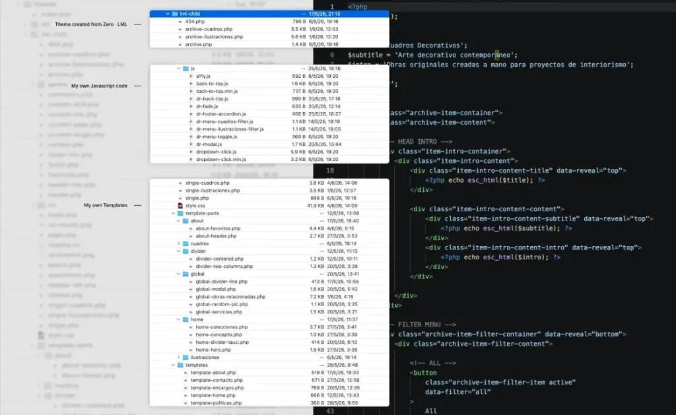Image resolution: width=676 pixels, height=415 pixels.
Task: Expand the ilustraciones folder chevron
Action: pos(178,358)
